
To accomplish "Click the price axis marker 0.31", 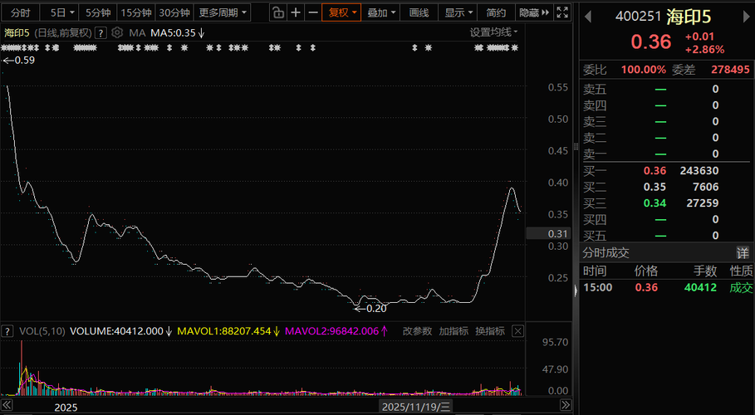I will (548, 233).
